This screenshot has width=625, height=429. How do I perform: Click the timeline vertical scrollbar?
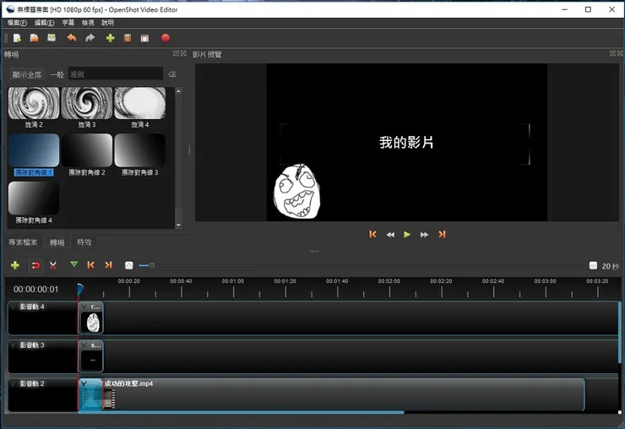[620, 333]
